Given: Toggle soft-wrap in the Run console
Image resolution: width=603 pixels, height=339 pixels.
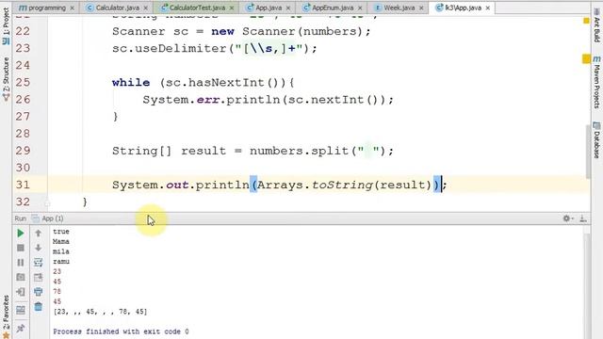Looking at the screenshot, I should pos(38,263).
